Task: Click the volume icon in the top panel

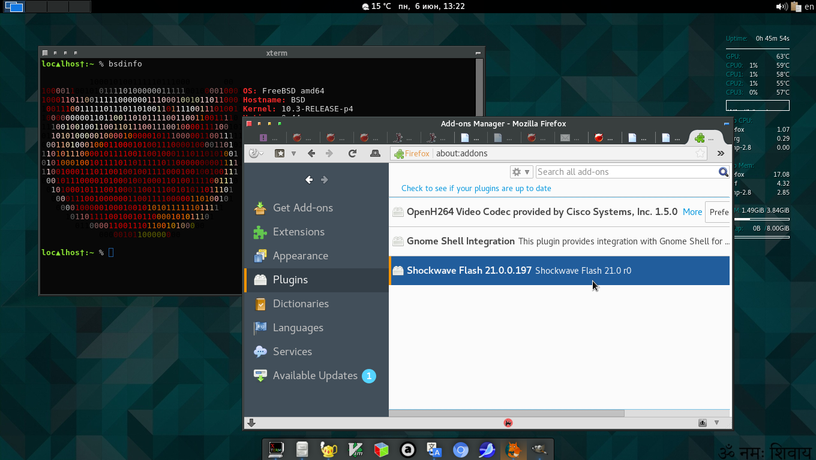Action: click(x=781, y=7)
